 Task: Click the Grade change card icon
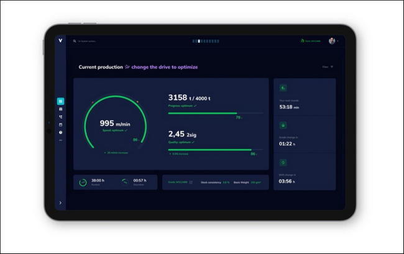click(x=283, y=125)
